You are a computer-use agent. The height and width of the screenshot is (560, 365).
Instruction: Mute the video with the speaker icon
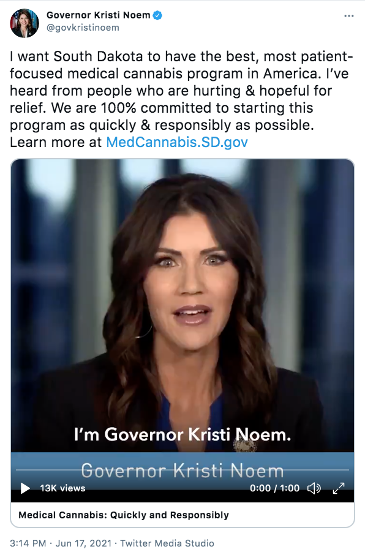pyautogui.click(x=314, y=488)
